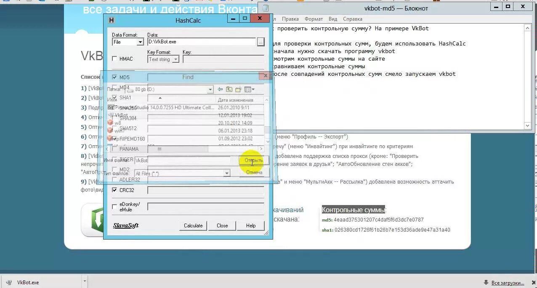Click the md5 value 4eaad375301207c4daf5f6d3dc7e0787
The width and height of the screenshot is (537, 288).
[379, 220]
